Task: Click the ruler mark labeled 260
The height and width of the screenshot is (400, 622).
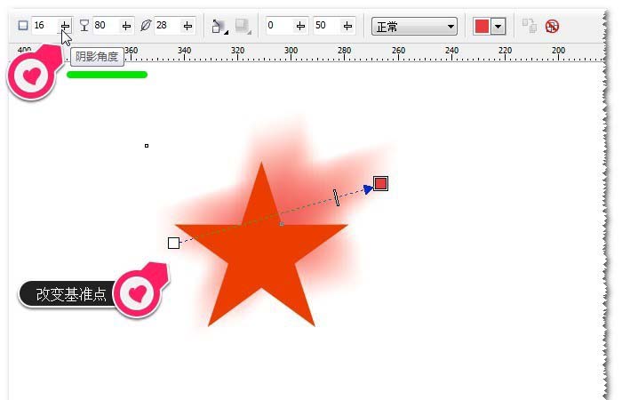Action: point(398,51)
